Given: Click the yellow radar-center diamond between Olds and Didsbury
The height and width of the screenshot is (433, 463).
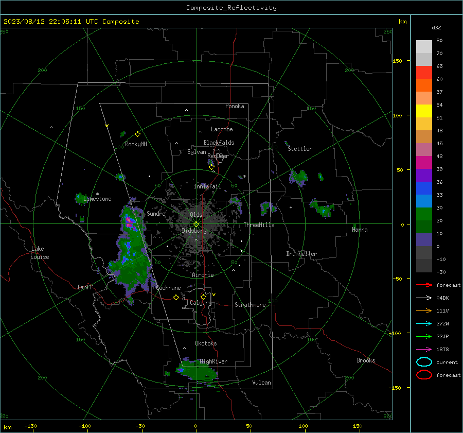Looking at the screenshot, I should (196, 224).
